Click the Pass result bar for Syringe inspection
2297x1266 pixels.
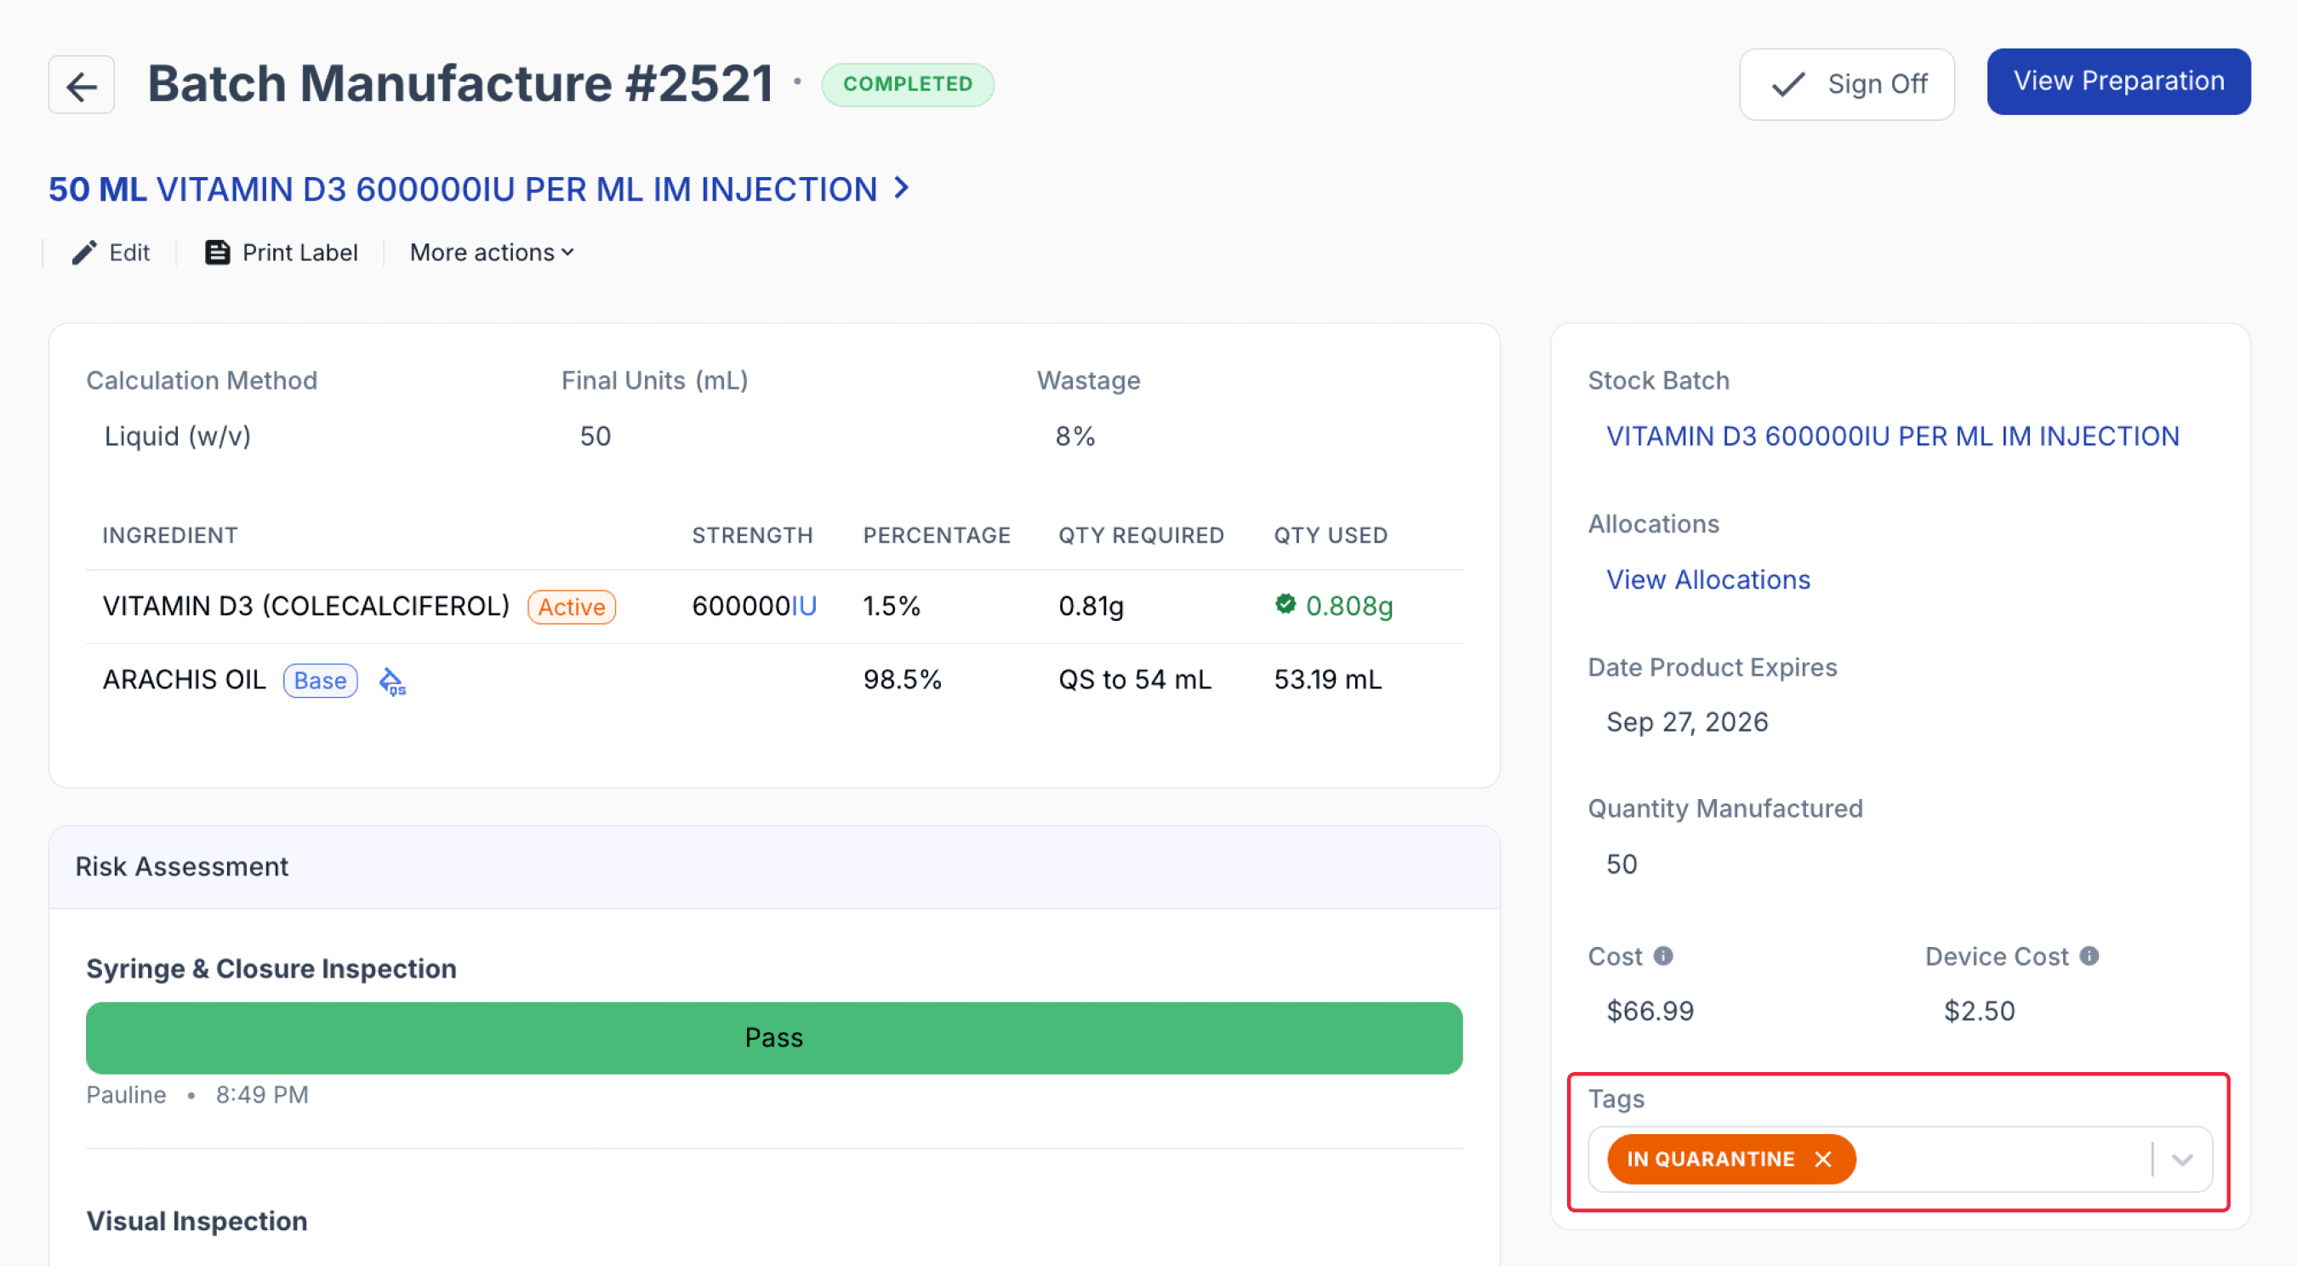coord(774,1039)
